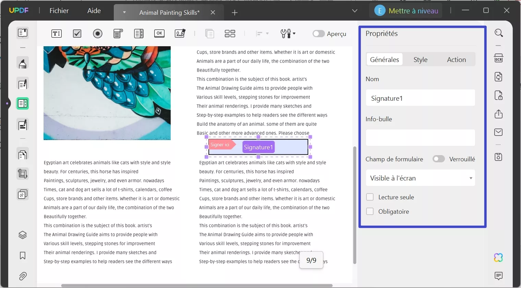The height and width of the screenshot is (288, 521).
Task: Open the Convert PDF icon in right sidebar
Action: point(499,77)
